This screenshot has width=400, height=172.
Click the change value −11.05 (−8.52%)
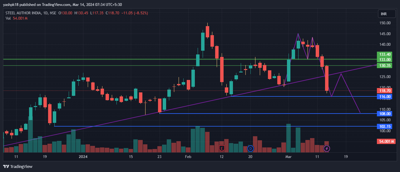[x=135, y=13]
